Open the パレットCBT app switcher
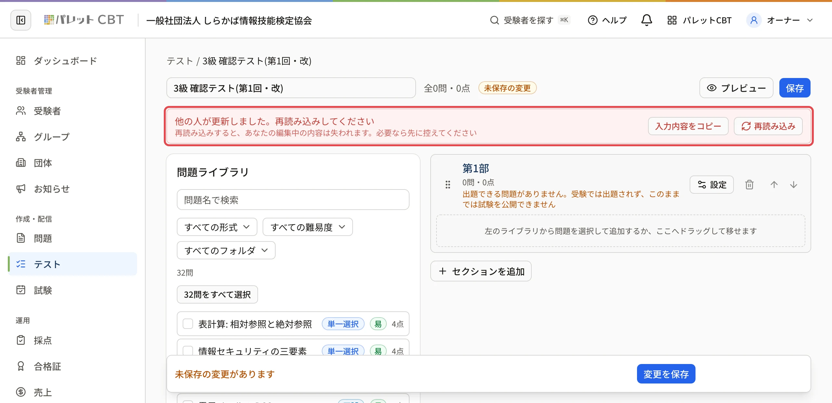The height and width of the screenshot is (403, 832). click(x=699, y=20)
